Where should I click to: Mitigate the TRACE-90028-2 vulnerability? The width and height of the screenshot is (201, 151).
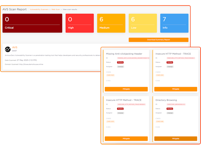[x=176, y=89]
